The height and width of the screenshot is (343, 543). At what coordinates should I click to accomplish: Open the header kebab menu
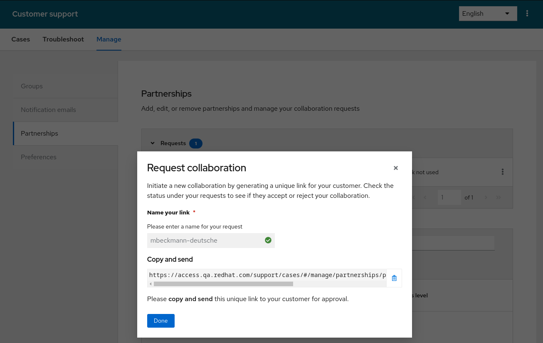click(527, 13)
